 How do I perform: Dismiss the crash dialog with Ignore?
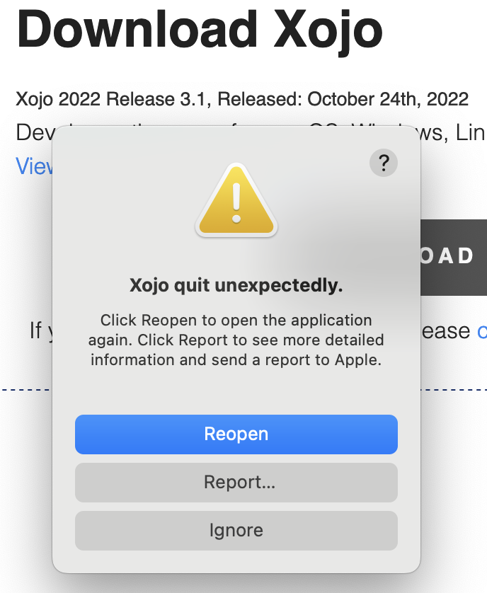click(x=236, y=531)
